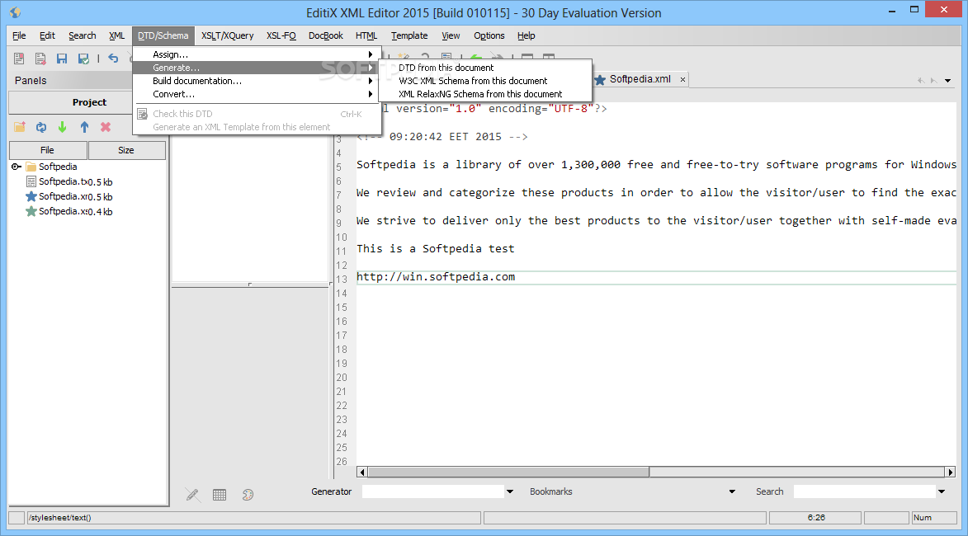
Task: Open the View menu
Action: pyautogui.click(x=451, y=35)
